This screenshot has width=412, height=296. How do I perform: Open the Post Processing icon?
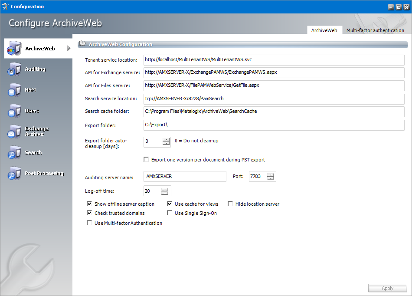(14, 174)
